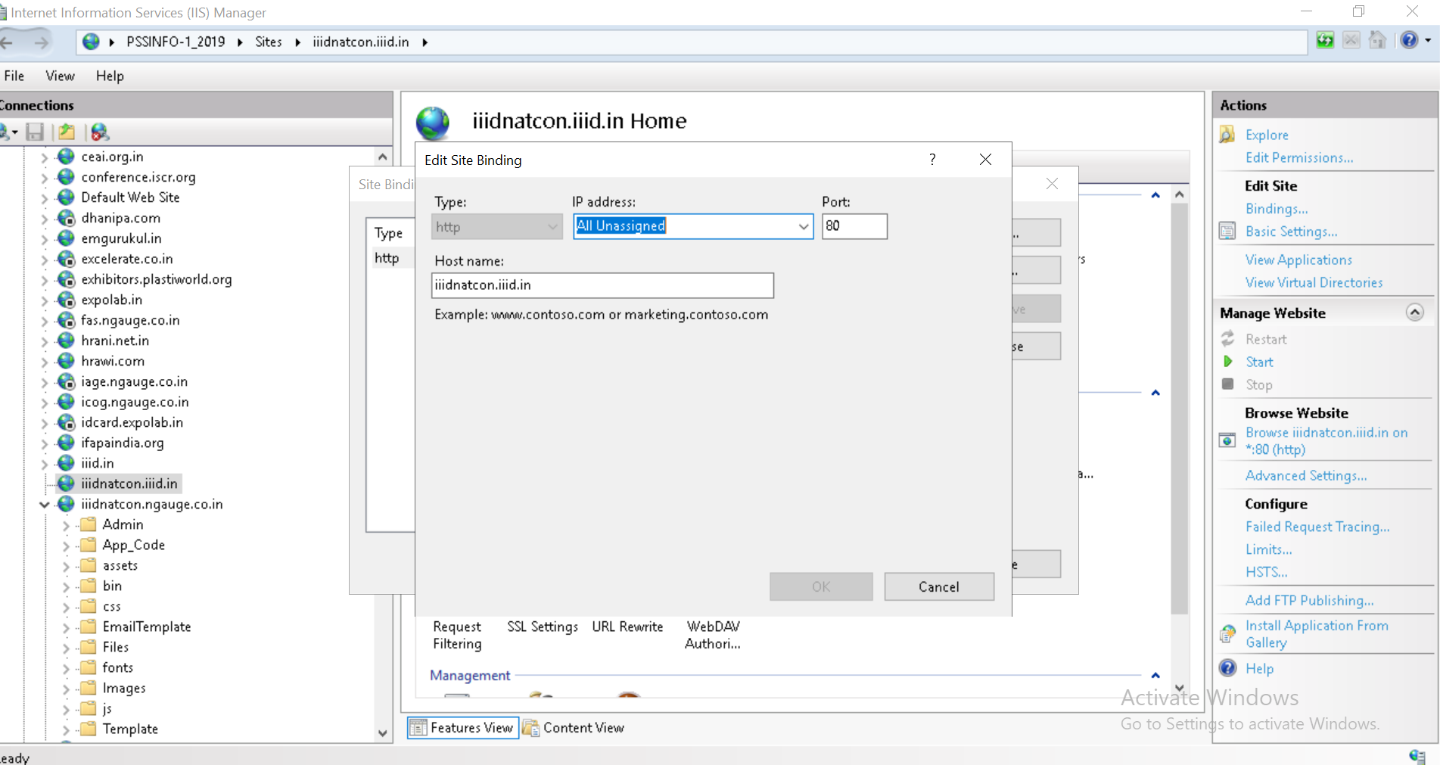Screen dimensions: 1440x765
Task: Open the Type dropdown in binding dialog
Action: [x=552, y=227]
